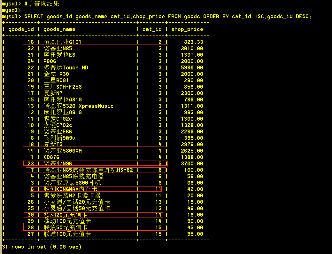
Task: Click price value 983.00
Action: click(x=194, y=112)
